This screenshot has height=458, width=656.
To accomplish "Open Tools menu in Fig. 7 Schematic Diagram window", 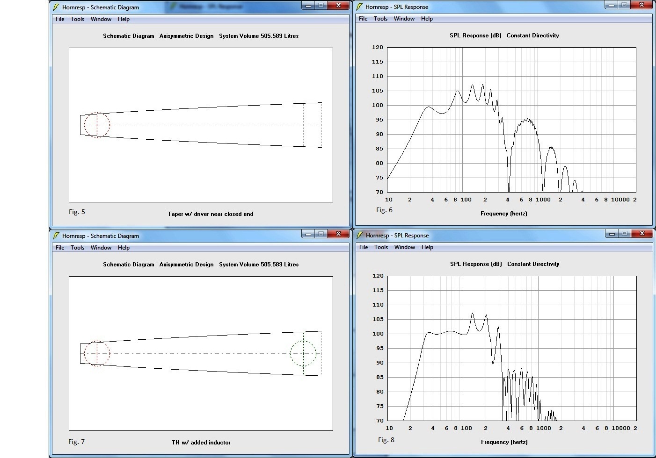I will [77, 248].
